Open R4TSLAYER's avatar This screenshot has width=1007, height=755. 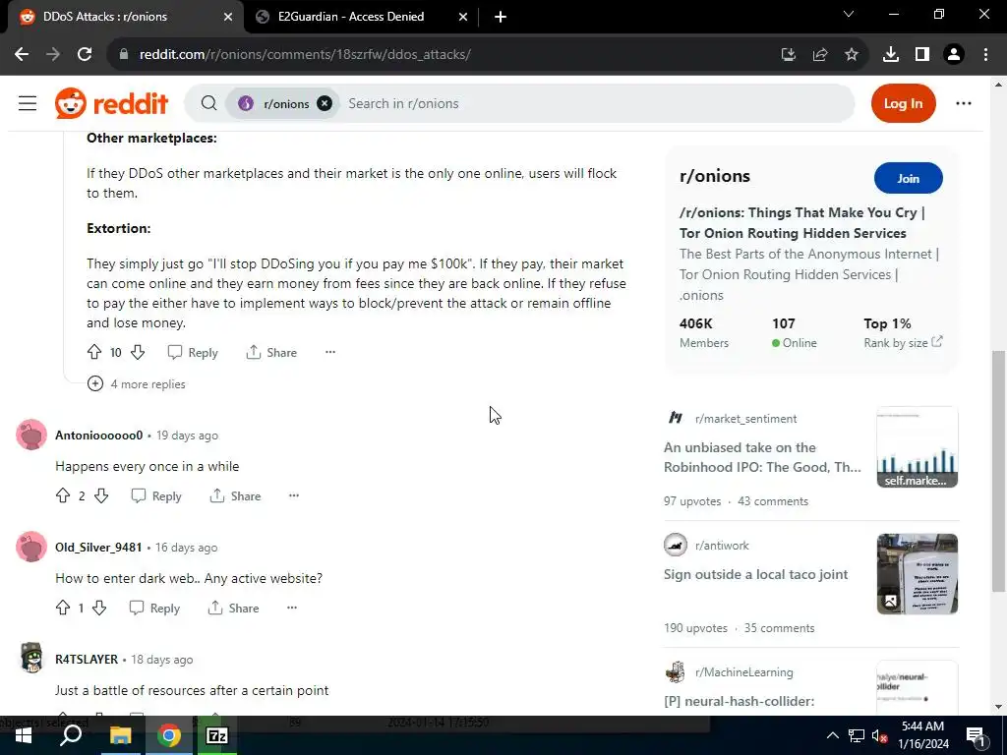click(31, 659)
